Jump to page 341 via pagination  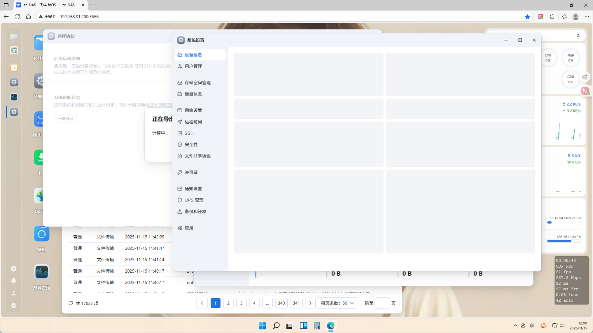tap(296, 303)
